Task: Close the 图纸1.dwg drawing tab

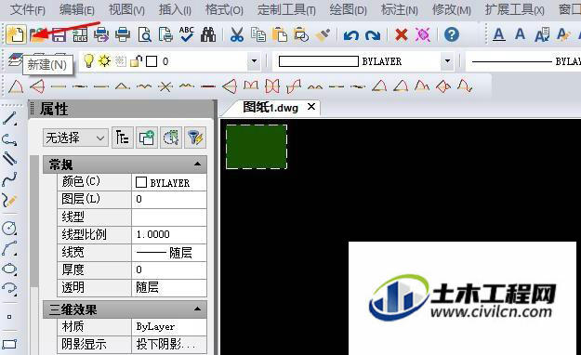Action: pyautogui.click(x=311, y=107)
